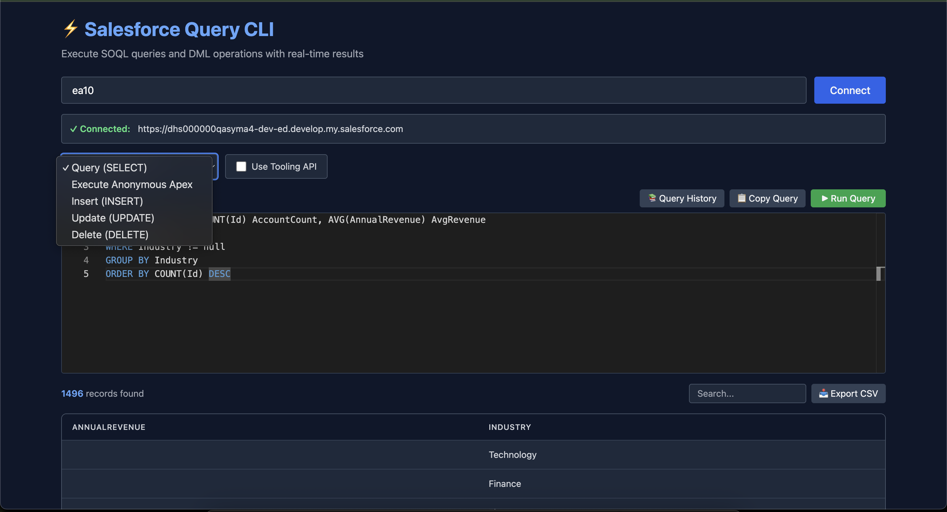Click the Salesforce instance URL

(x=270, y=129)
